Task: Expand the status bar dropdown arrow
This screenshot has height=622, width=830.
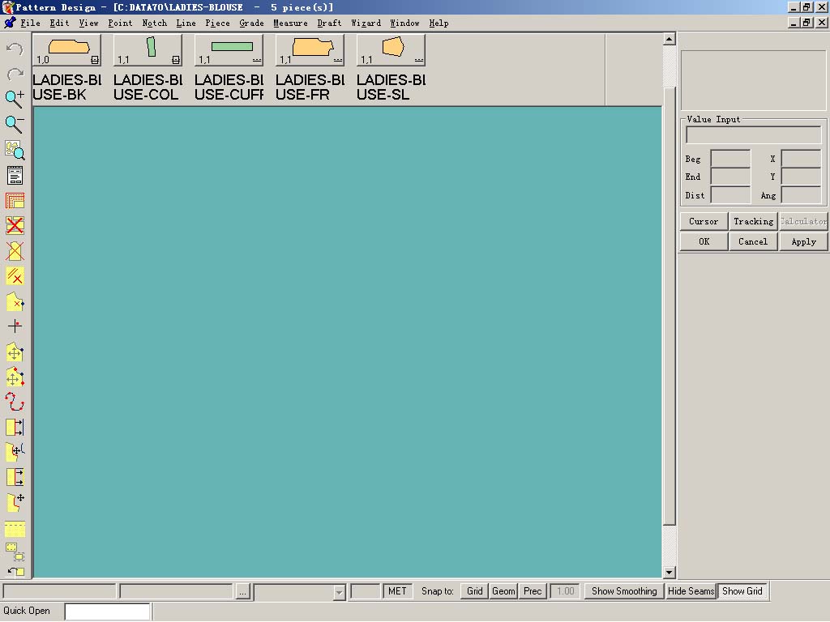Action: click(x=340, y=592)
